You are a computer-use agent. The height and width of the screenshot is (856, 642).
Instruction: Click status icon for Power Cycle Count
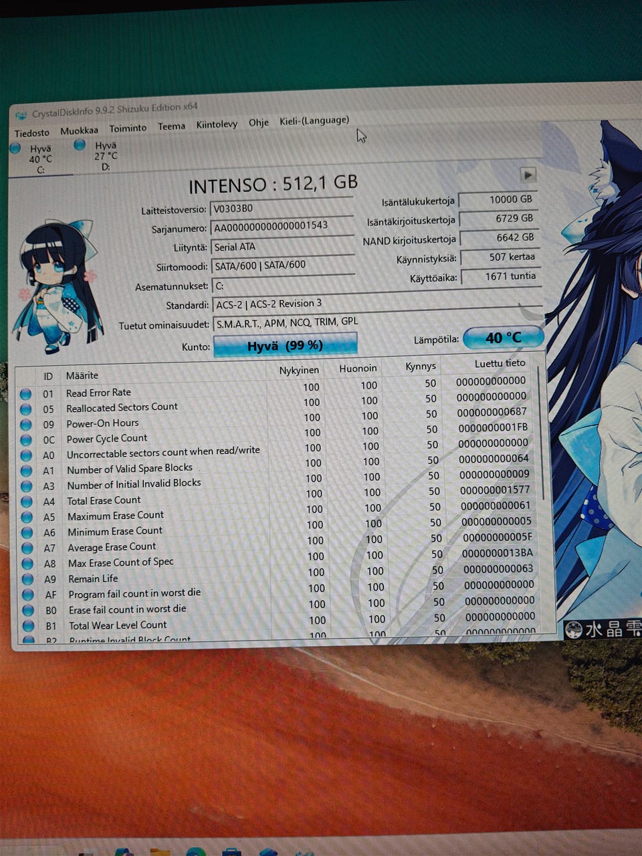tap(26, 440)
